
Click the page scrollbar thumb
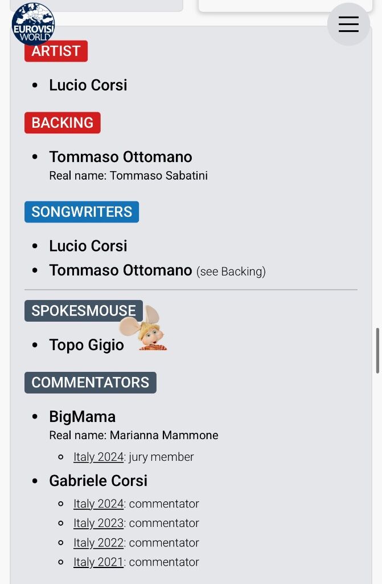click(x=377, y=351)
